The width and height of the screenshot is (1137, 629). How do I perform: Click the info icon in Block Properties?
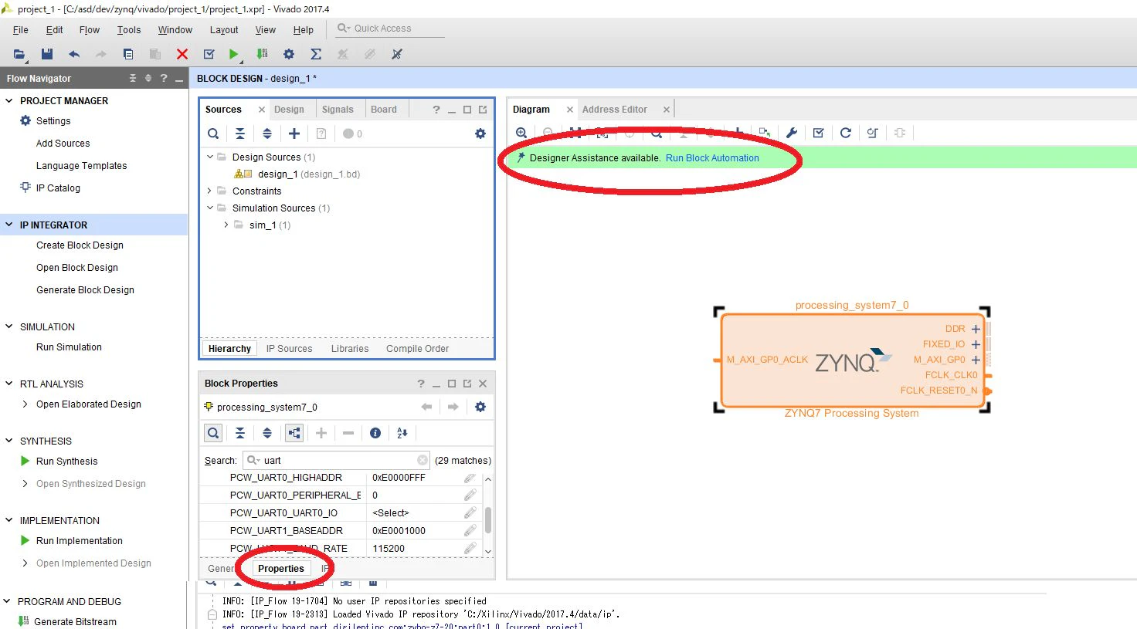(375, 433)
